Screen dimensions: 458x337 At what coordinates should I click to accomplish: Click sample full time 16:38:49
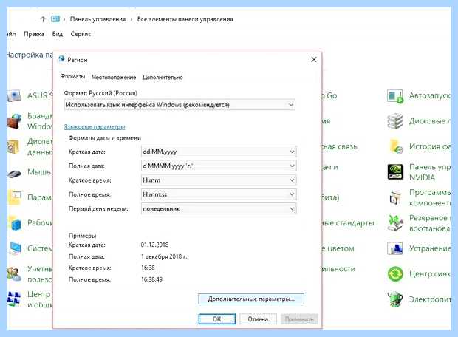pos(152,279)
